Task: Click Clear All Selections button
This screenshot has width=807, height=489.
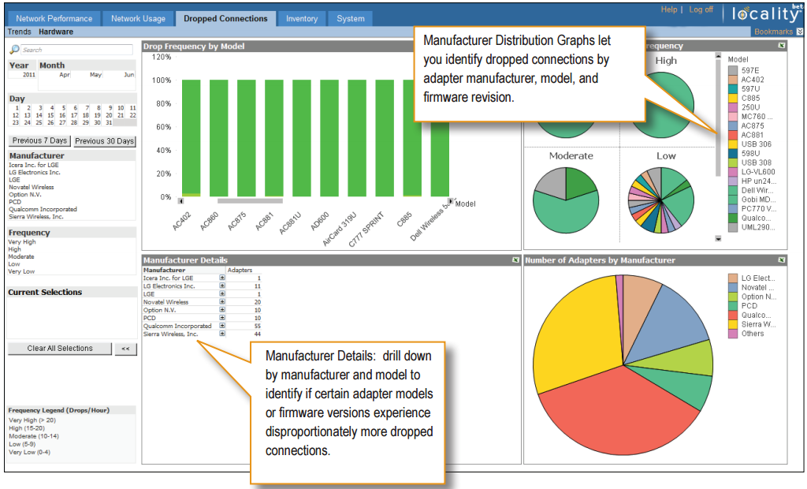Action: click(x=60, y=349)
